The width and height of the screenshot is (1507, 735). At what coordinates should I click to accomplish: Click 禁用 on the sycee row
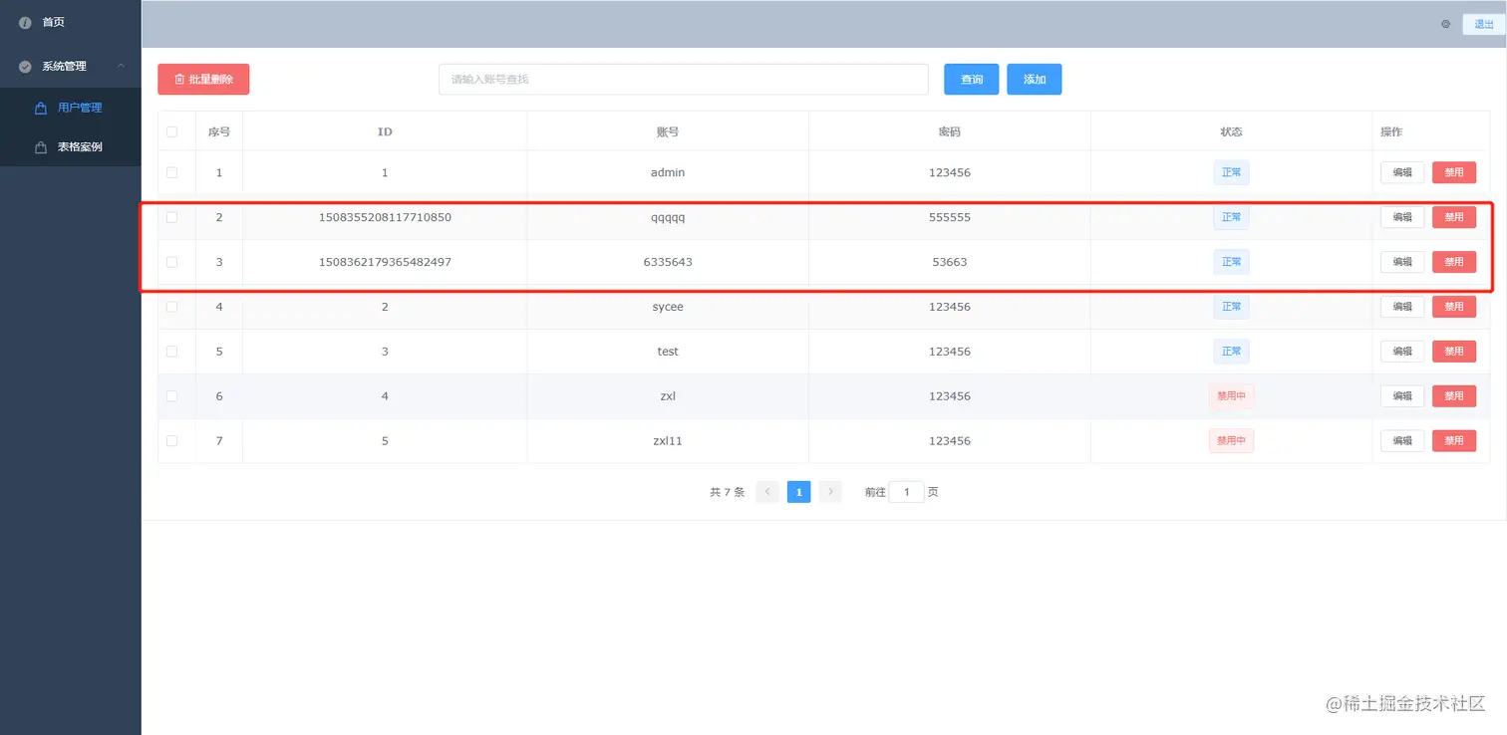(1454, 307)
